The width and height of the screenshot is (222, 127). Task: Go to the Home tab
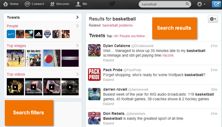tap(11, 4)
